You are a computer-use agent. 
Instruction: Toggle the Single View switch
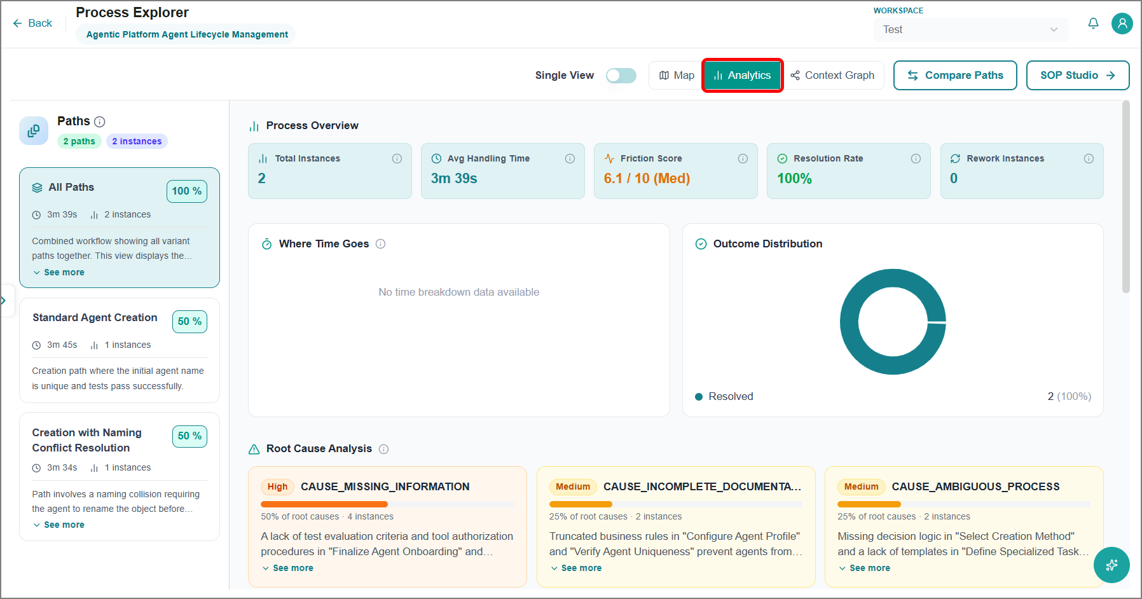coord(621,76)
